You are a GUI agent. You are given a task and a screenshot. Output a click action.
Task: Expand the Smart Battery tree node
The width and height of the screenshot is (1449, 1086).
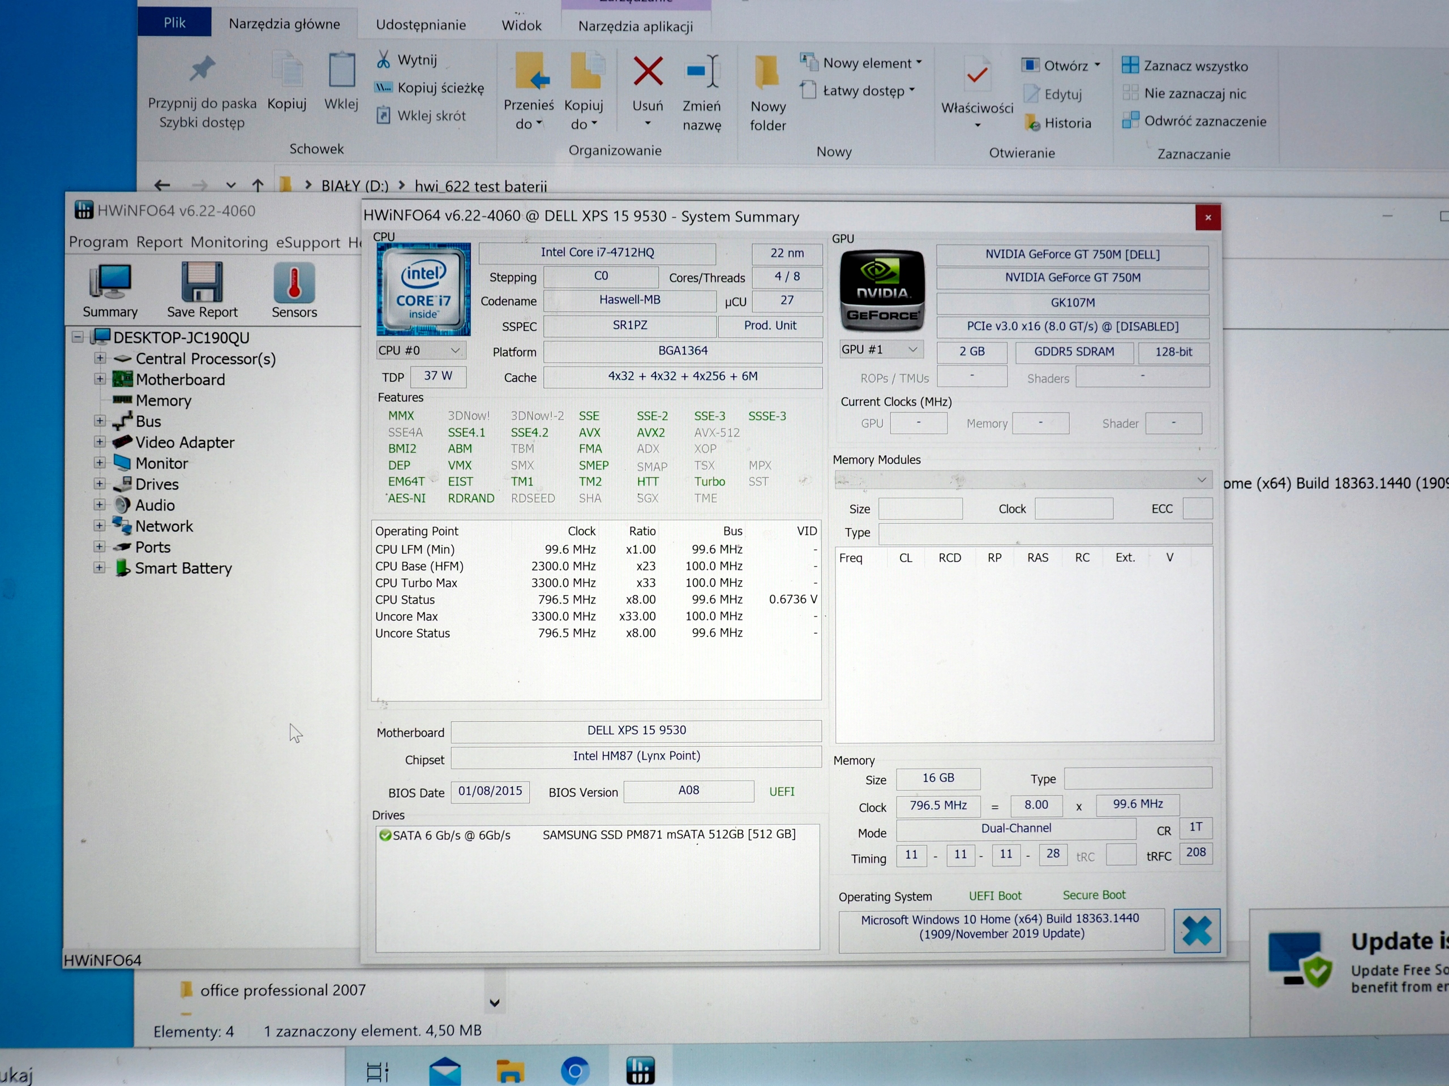[x=99, y=567]
